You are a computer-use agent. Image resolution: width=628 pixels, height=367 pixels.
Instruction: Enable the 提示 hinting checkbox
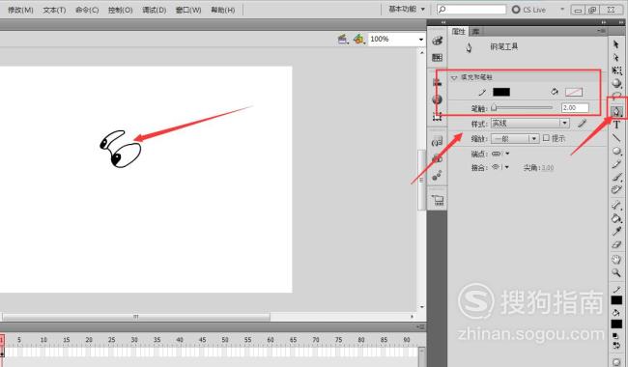click(546, 138)
